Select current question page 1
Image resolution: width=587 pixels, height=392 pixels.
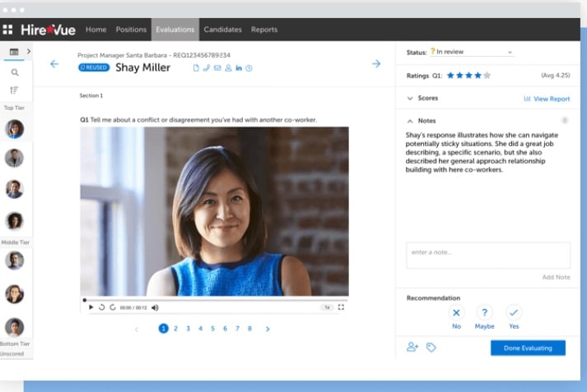[163, 329]
